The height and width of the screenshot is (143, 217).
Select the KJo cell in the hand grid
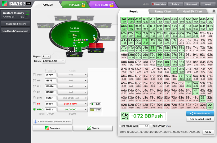(131, 41)
